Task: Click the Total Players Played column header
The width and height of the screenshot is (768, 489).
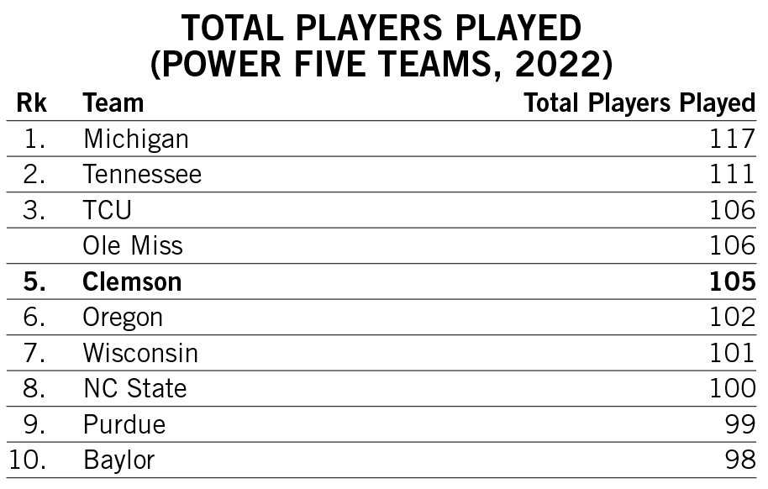Action: [x=639, y=103]
